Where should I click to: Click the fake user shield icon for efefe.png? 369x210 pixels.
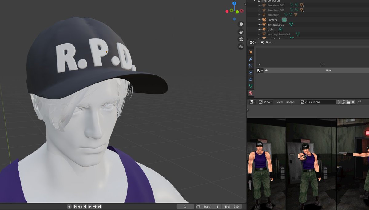click(339, 102)
